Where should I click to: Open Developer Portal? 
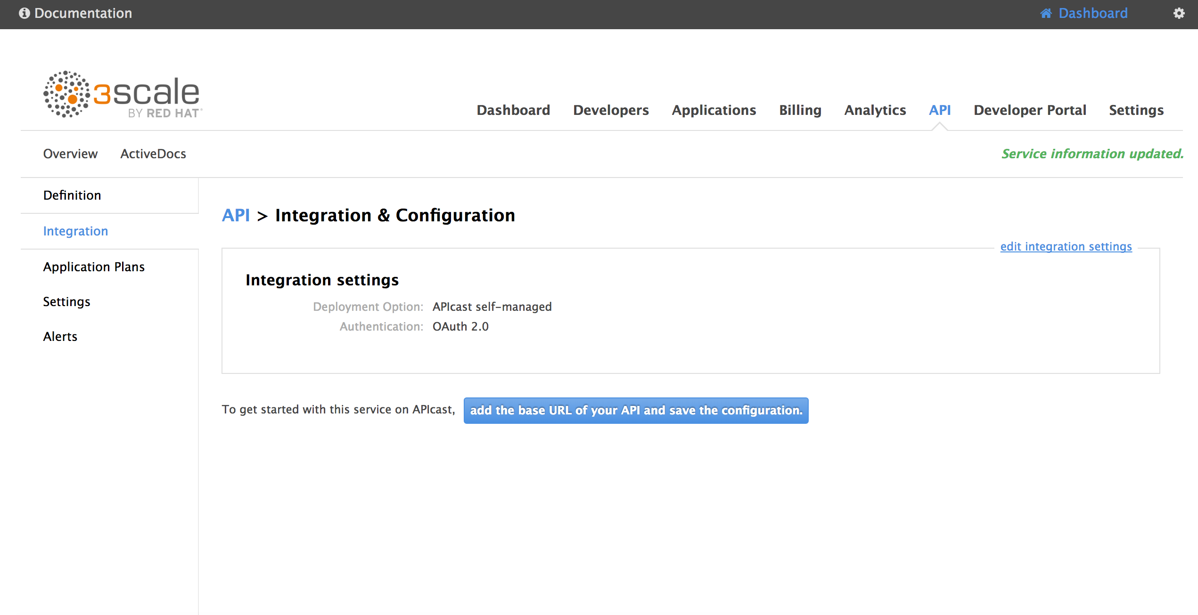coord(1030,110)
